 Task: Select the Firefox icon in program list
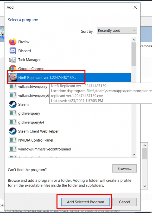(x=13, y=42)
